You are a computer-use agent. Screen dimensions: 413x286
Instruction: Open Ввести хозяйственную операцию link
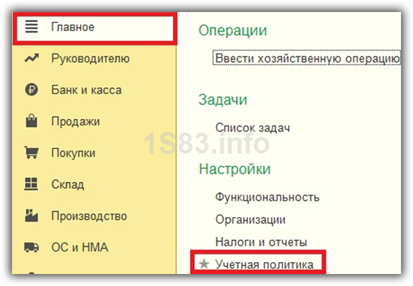tap(307, 58)
